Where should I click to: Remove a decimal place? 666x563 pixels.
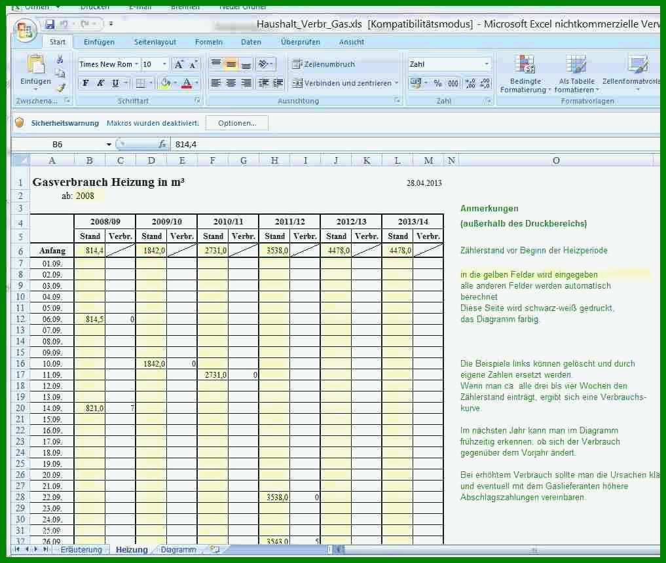coord(485,83)
